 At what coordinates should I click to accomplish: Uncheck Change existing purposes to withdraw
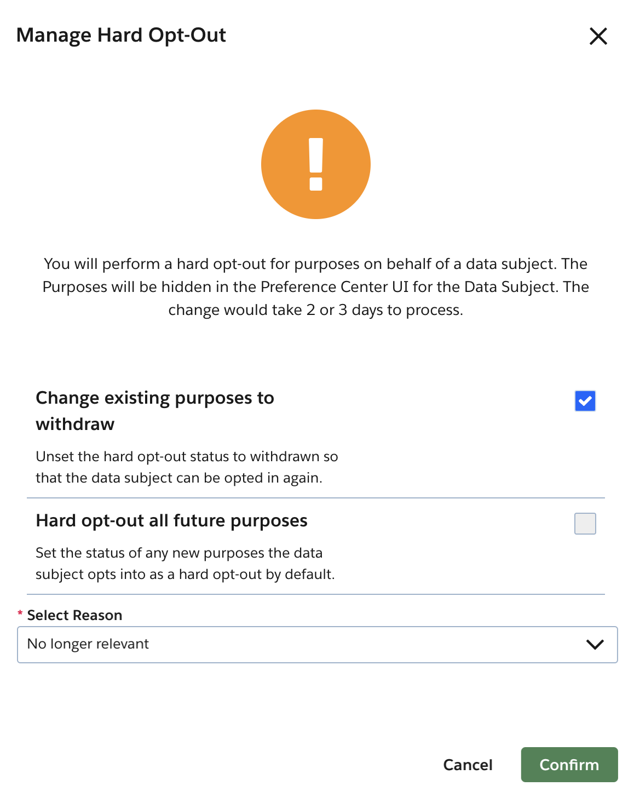tap(585, 401)
